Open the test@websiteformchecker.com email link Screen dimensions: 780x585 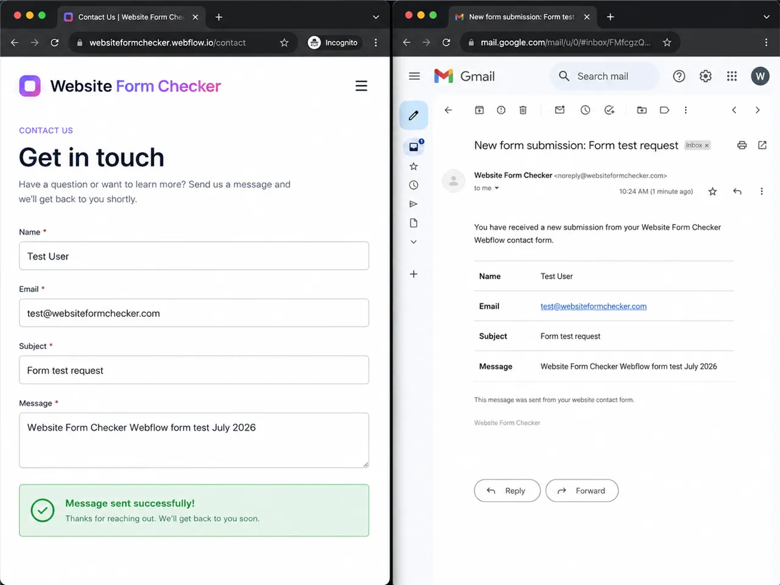click(594, 307)
